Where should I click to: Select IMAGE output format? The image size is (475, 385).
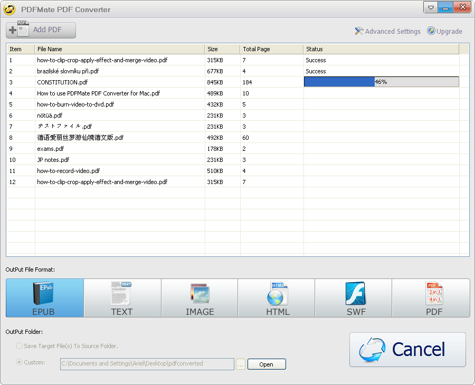click(199, 298)
